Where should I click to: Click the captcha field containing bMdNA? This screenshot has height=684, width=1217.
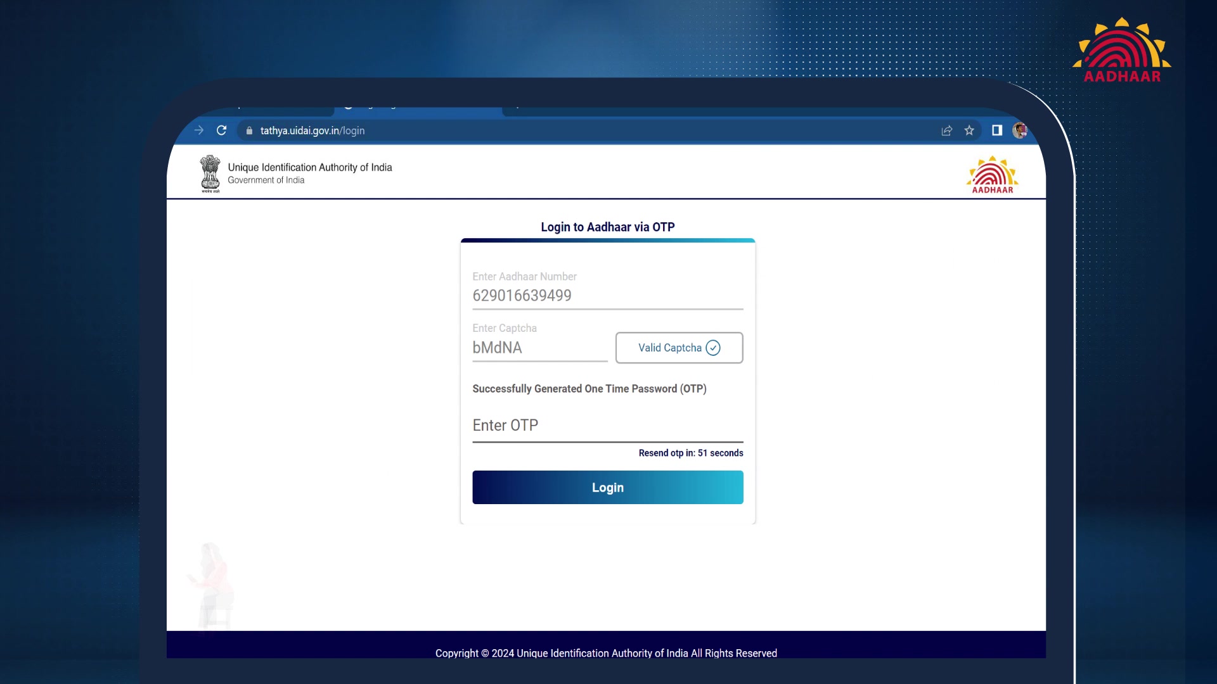(x=539, y=348)
